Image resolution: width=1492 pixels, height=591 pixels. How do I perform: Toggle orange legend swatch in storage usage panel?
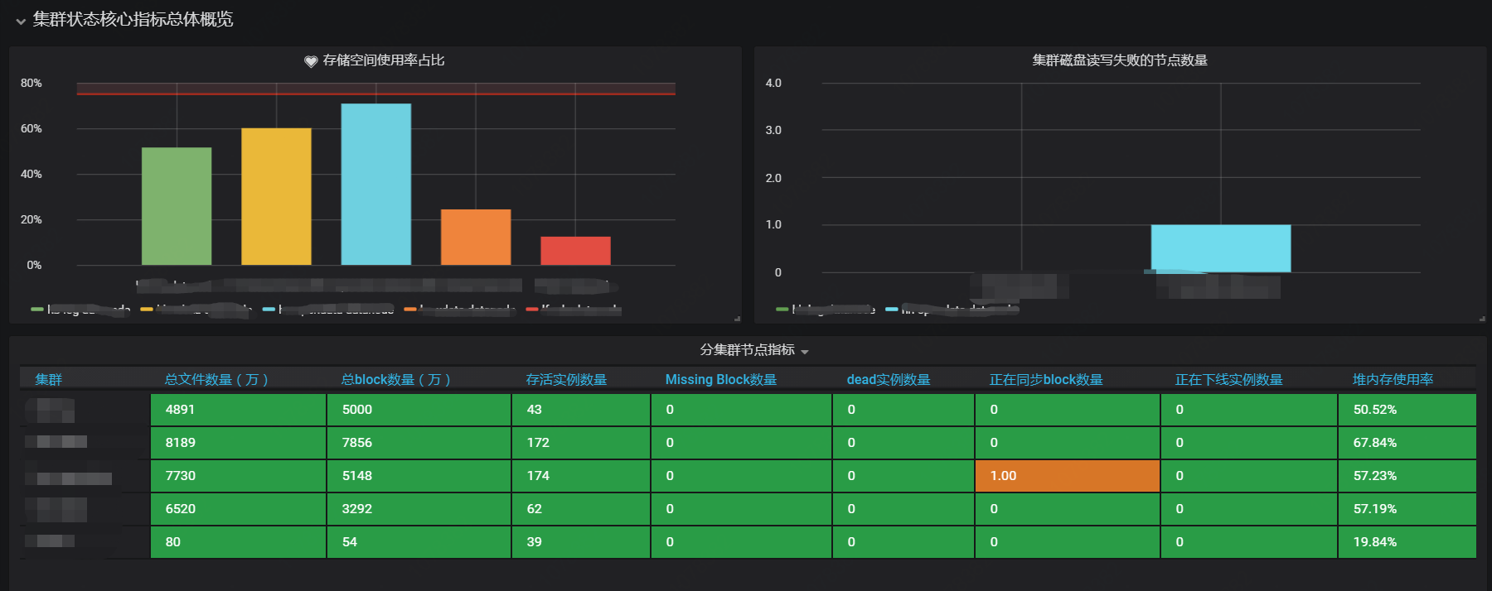pyautogui.click(x=410, y=309)
